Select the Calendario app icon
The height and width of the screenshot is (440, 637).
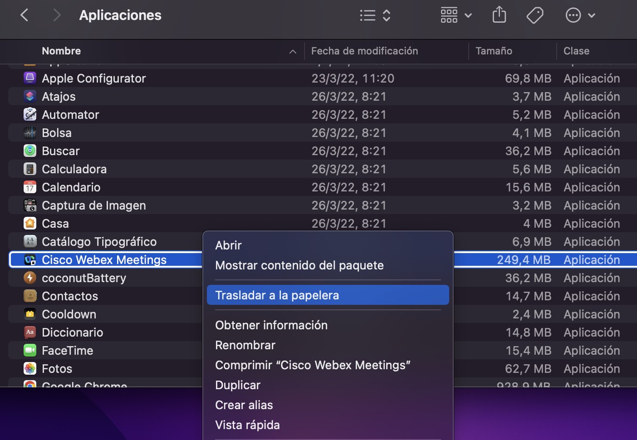(29, 187)
